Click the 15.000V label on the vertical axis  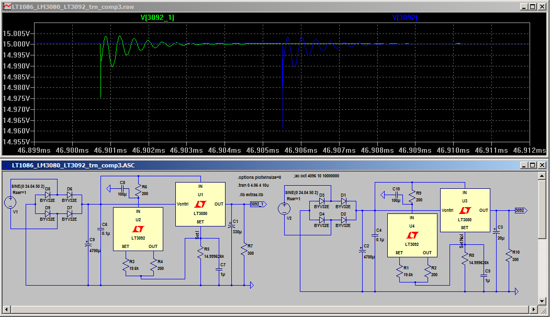click(16, 44)
